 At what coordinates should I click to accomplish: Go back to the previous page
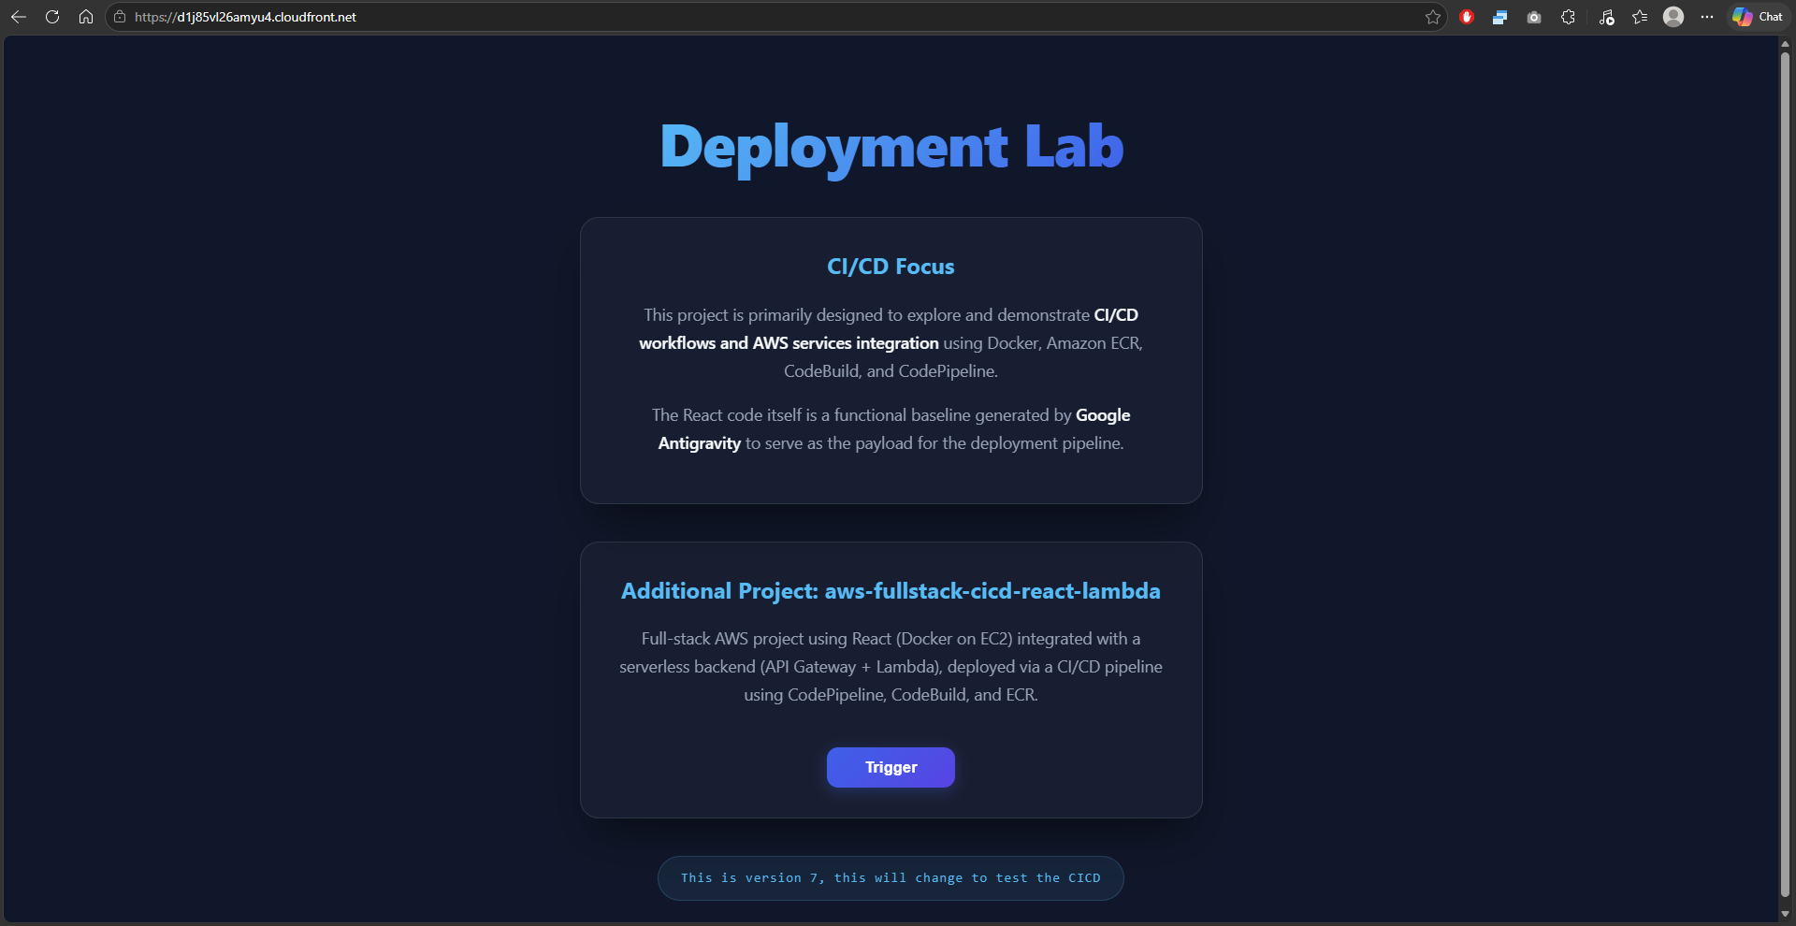click(x=19, y=17)
